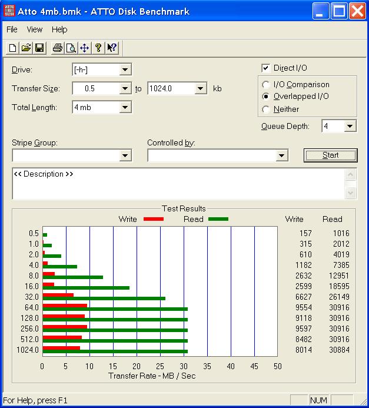Click the four-arrow move toolbar icon
Viewport: 369px width, 408px height.
pyautogui.click(x=85, y=48)
